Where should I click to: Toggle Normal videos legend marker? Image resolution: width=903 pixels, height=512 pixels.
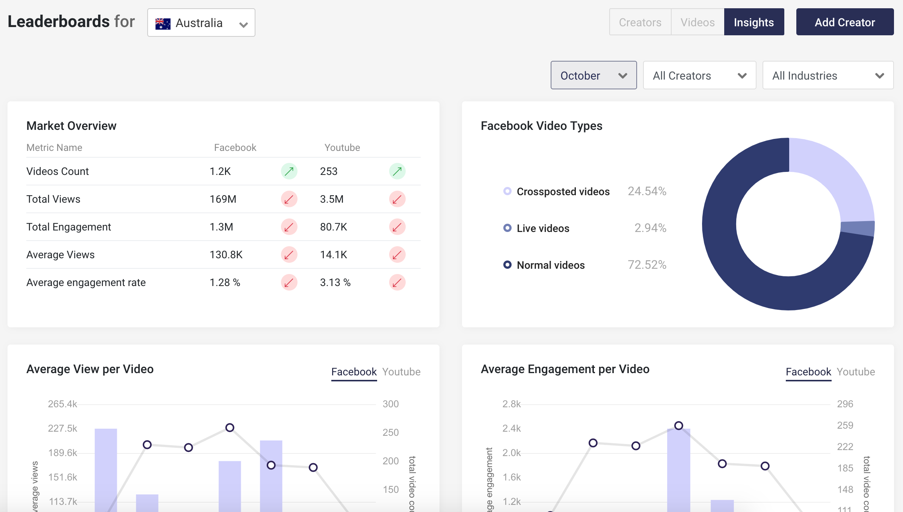tap(507, 265)
